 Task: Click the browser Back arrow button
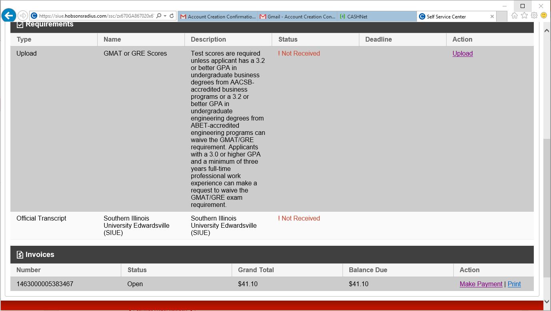click(x=8, y=16)
